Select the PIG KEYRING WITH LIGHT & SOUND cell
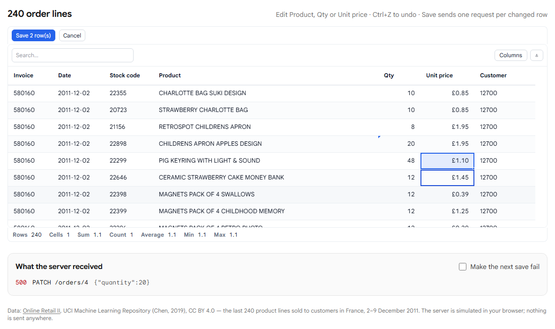555x329 pixels. pos(267,161)
